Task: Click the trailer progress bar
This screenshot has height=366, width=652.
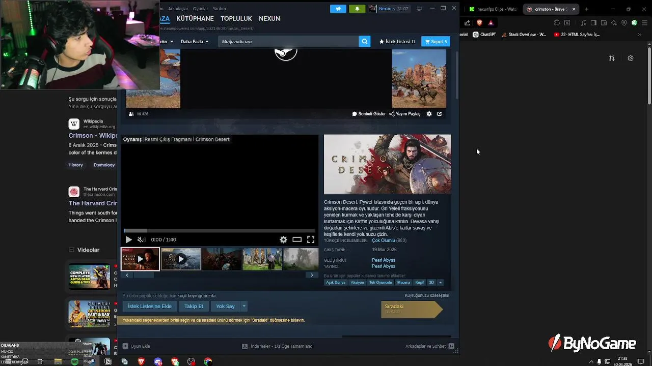Action: click(220, 231)
